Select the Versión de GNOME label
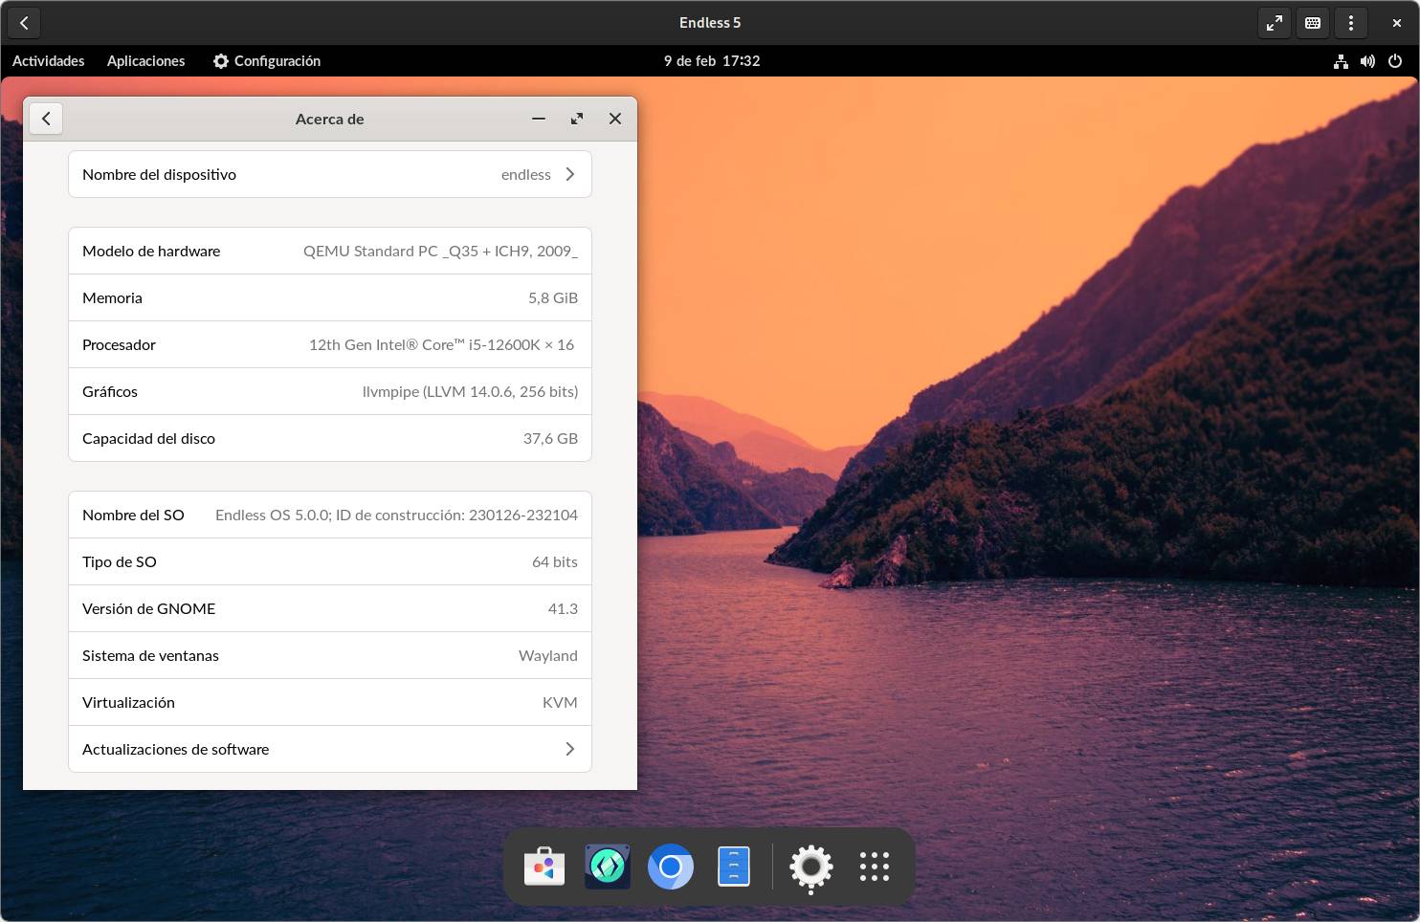Image resolution: width=1420 pixels, height=922 pixels. pyautogui.click(x=148, y=608)
